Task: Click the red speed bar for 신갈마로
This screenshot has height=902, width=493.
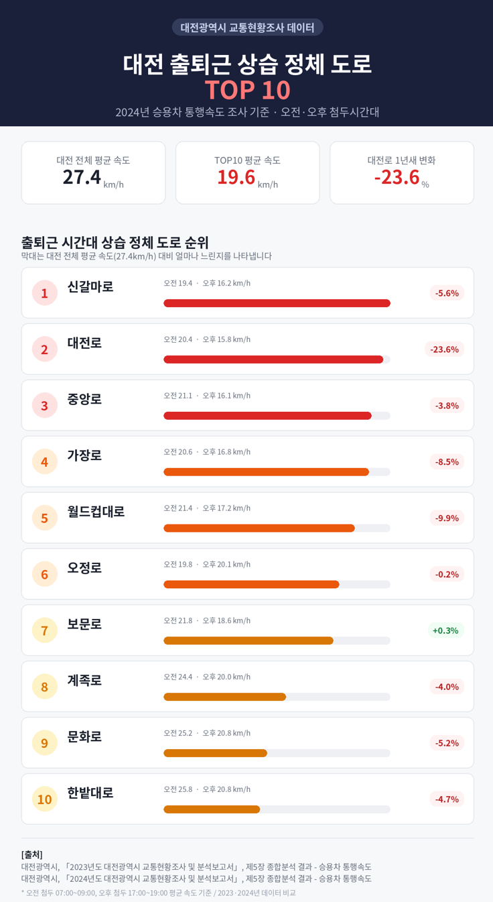Action: [x=277, y=303]
